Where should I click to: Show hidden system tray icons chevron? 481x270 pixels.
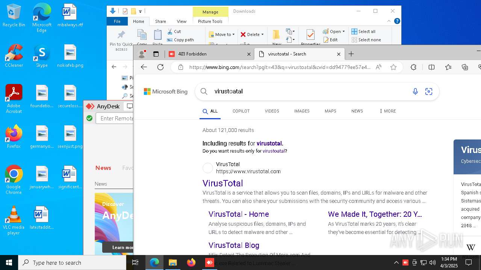[x=396, y=262]
